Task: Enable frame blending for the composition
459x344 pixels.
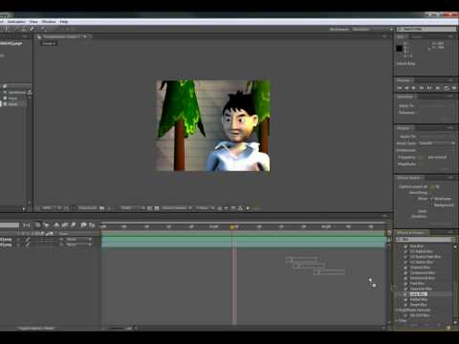Action: (65, 226)
